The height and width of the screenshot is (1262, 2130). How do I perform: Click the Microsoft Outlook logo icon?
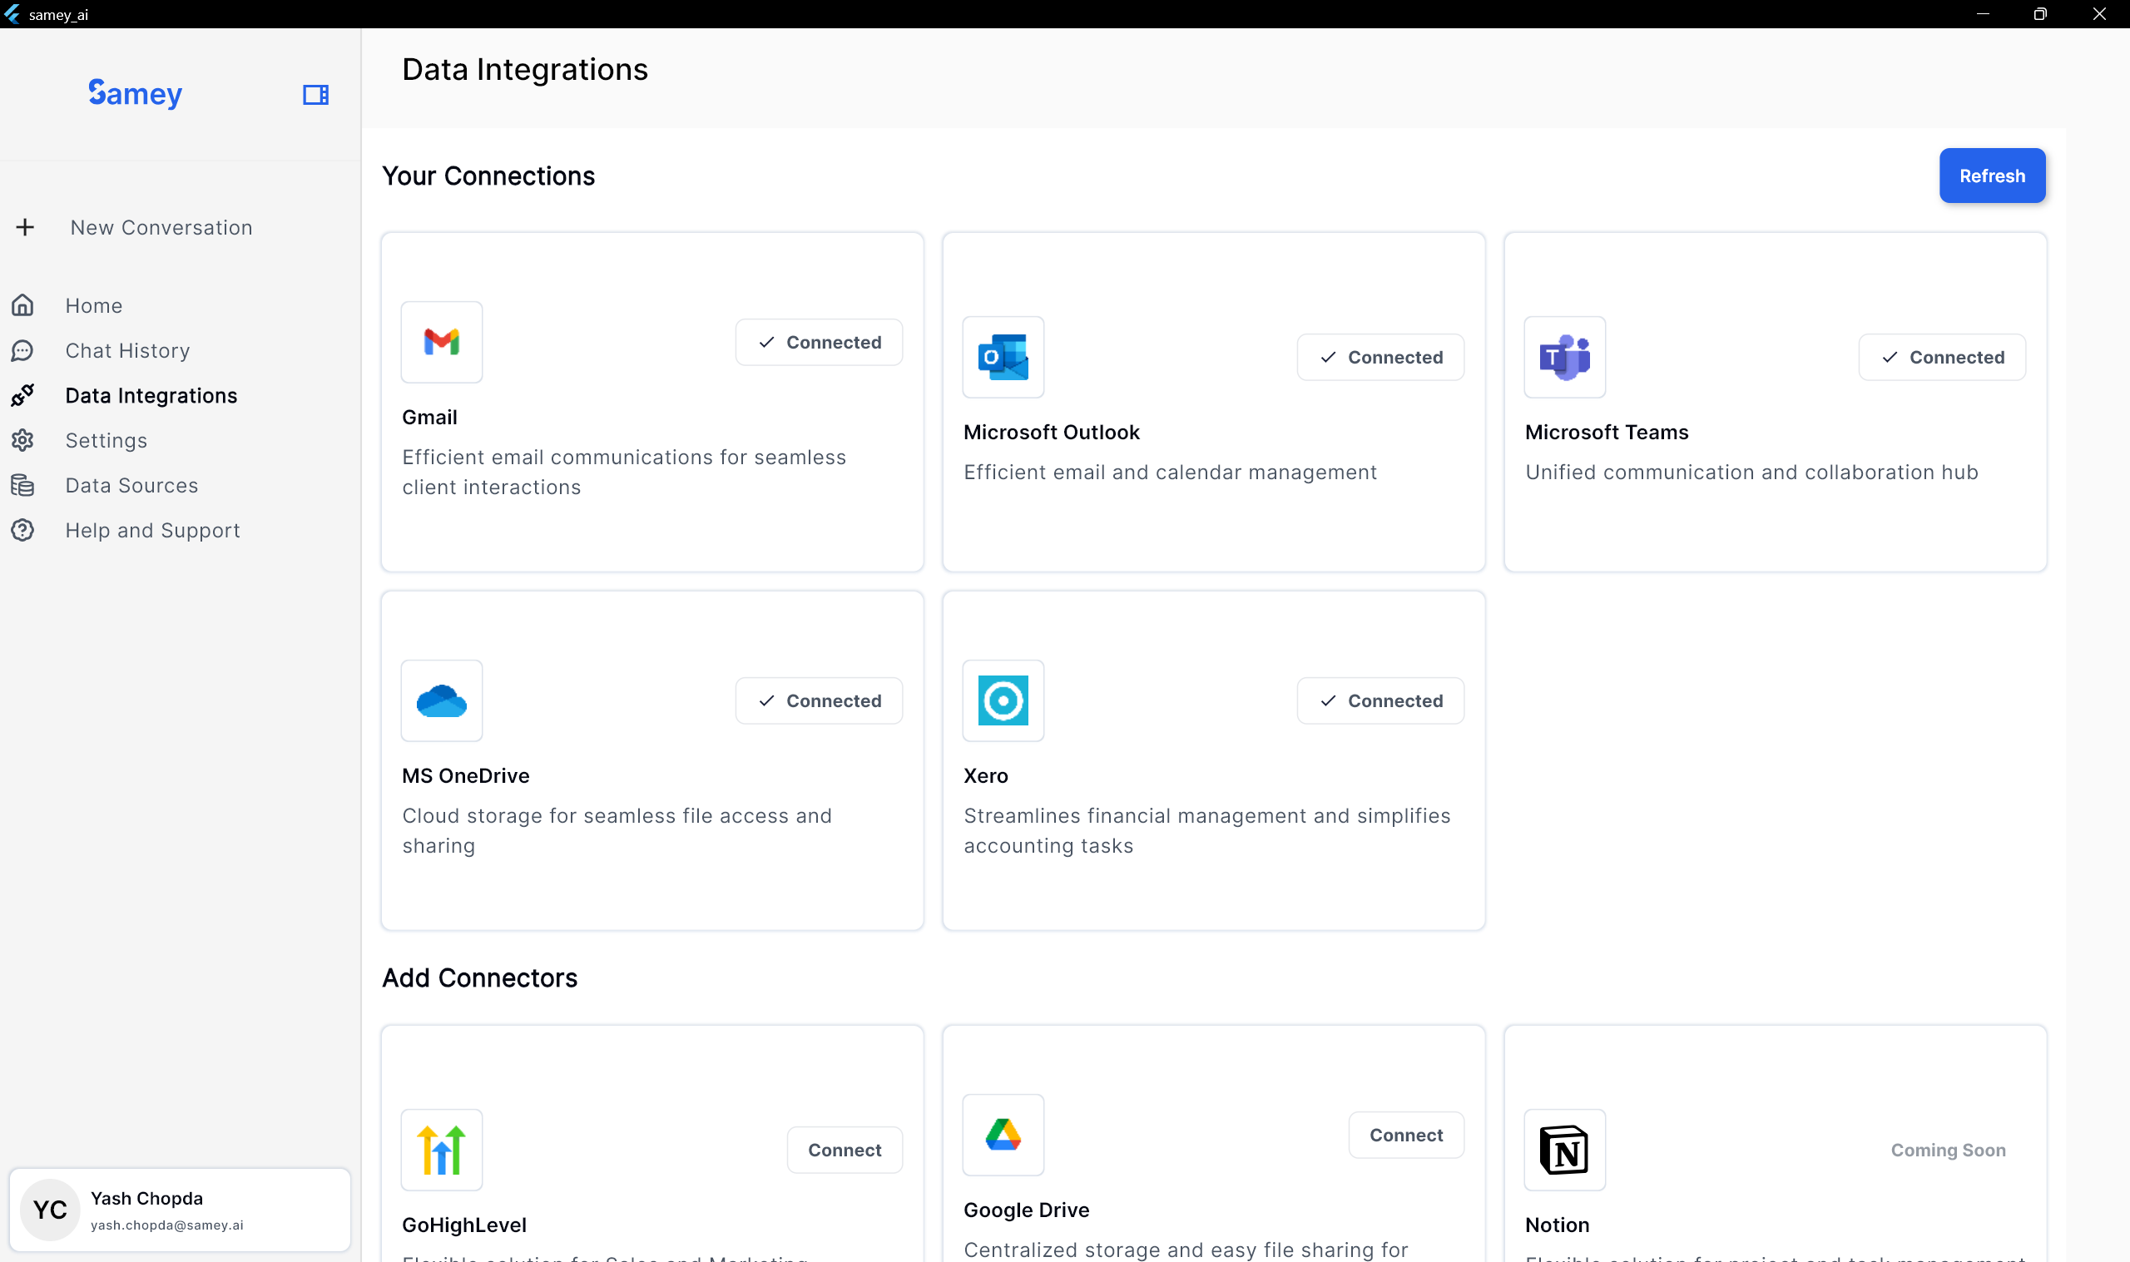1003,357
